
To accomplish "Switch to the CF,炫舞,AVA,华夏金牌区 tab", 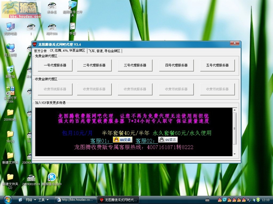I will coord(67,50).
